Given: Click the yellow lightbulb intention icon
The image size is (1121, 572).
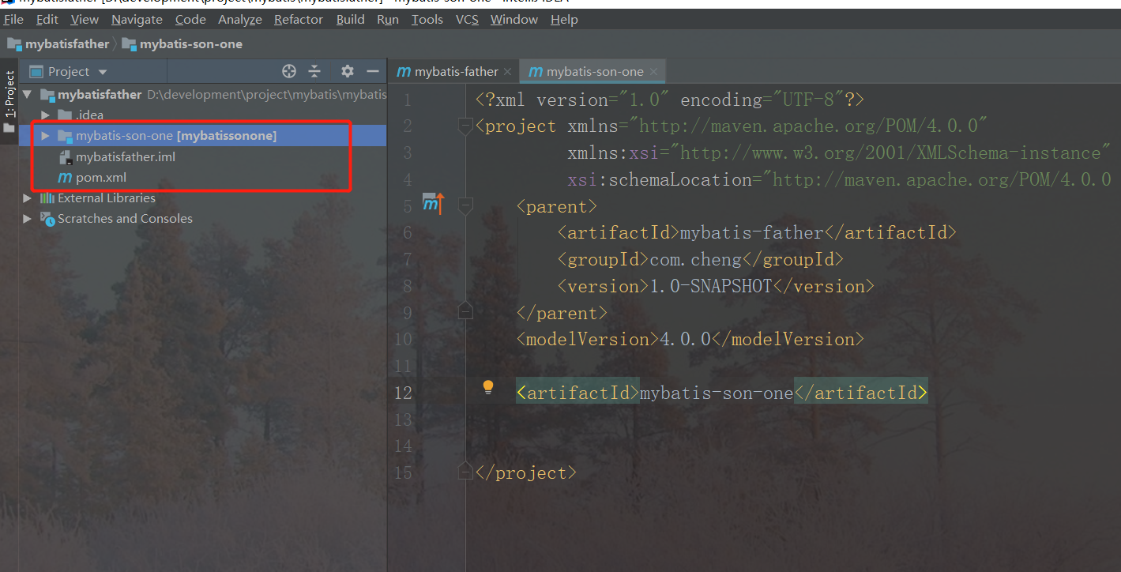Looking at the screenshot, I should pyautogui.click(x=488, y=387).
